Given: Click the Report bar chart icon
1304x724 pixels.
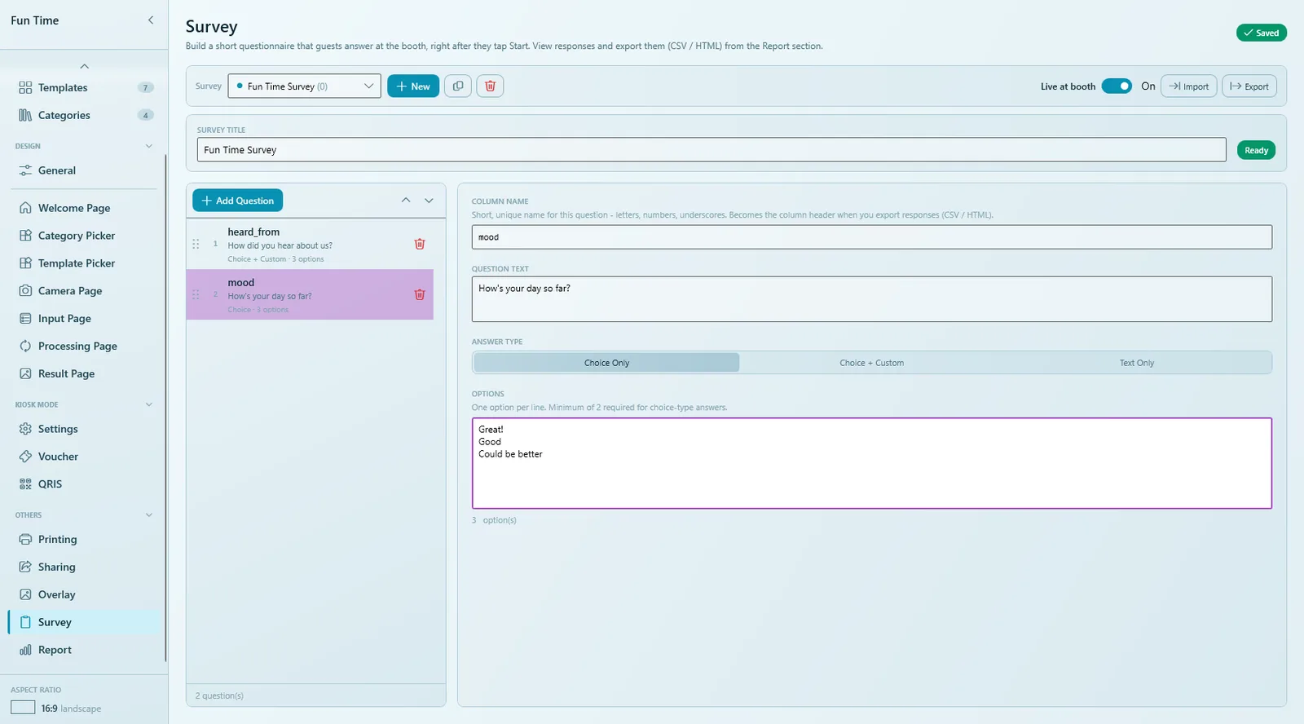Looking at the screenshot, I should click(x=25, y=650).
